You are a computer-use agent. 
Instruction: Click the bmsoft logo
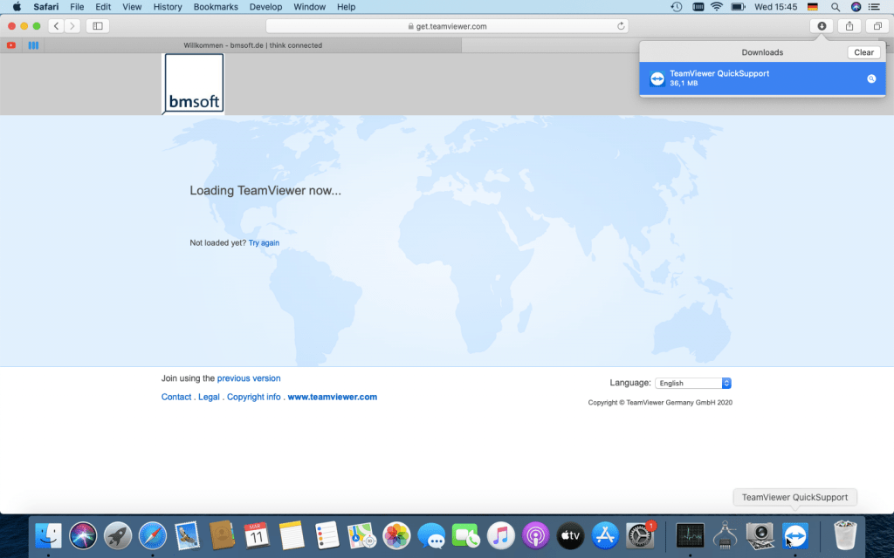[194, 84]
